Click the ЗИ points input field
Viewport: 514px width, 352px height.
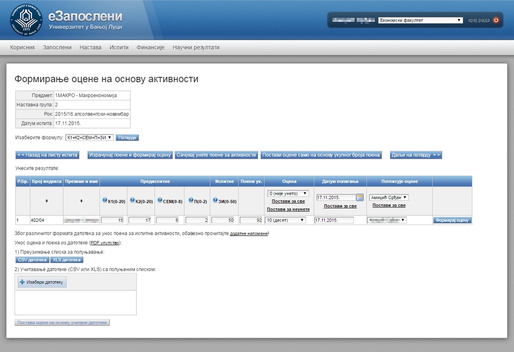(x=224, y=220)
